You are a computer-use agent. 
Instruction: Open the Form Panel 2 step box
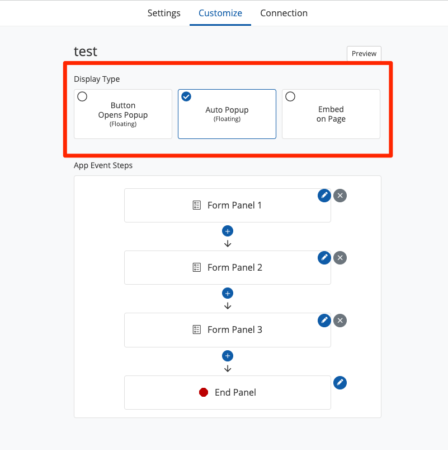(227, 268)
